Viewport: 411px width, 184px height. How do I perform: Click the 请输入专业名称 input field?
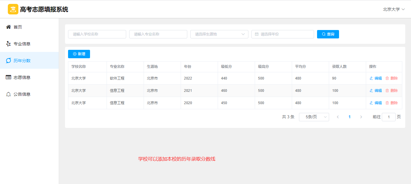(158, 34)
